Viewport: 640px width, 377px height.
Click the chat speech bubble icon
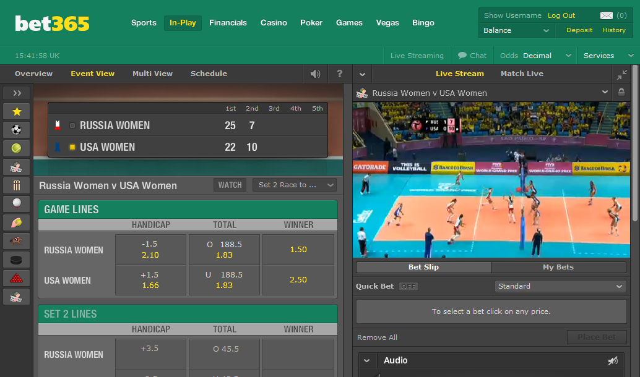(x=462, y=56)
